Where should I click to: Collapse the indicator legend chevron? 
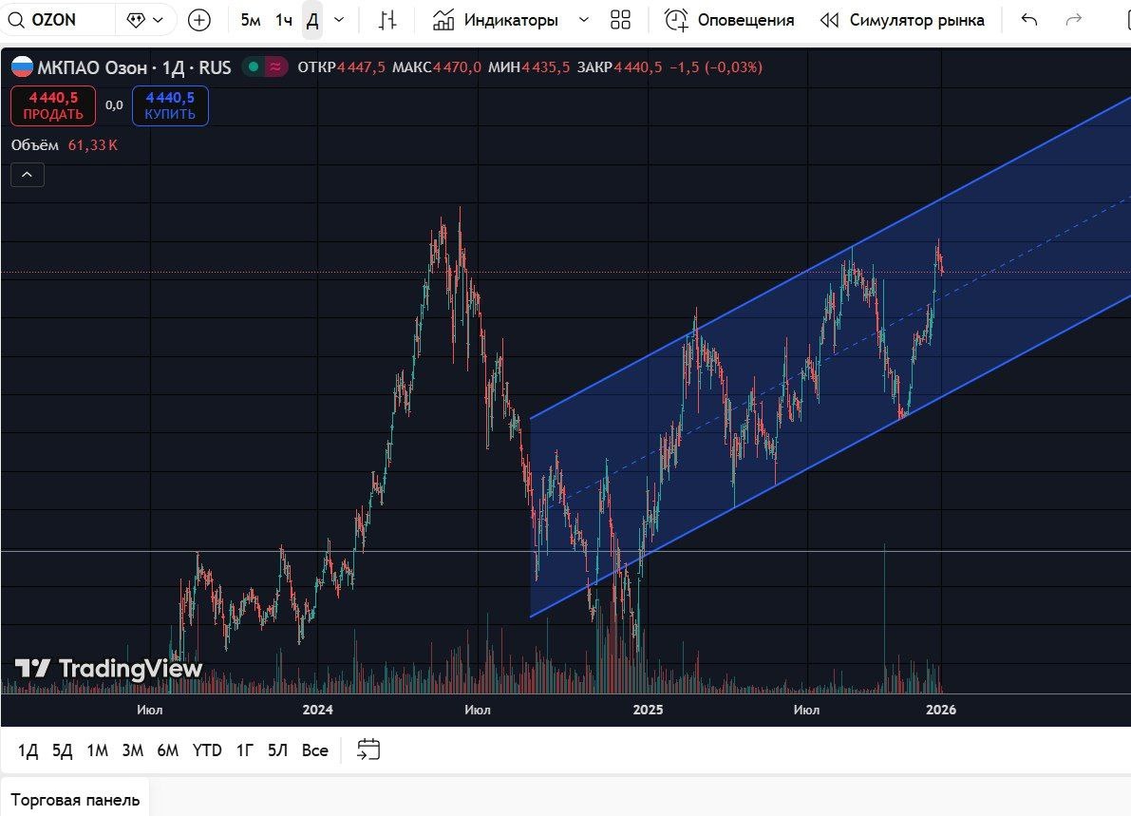pyautogui.click(x=28, y=175)
